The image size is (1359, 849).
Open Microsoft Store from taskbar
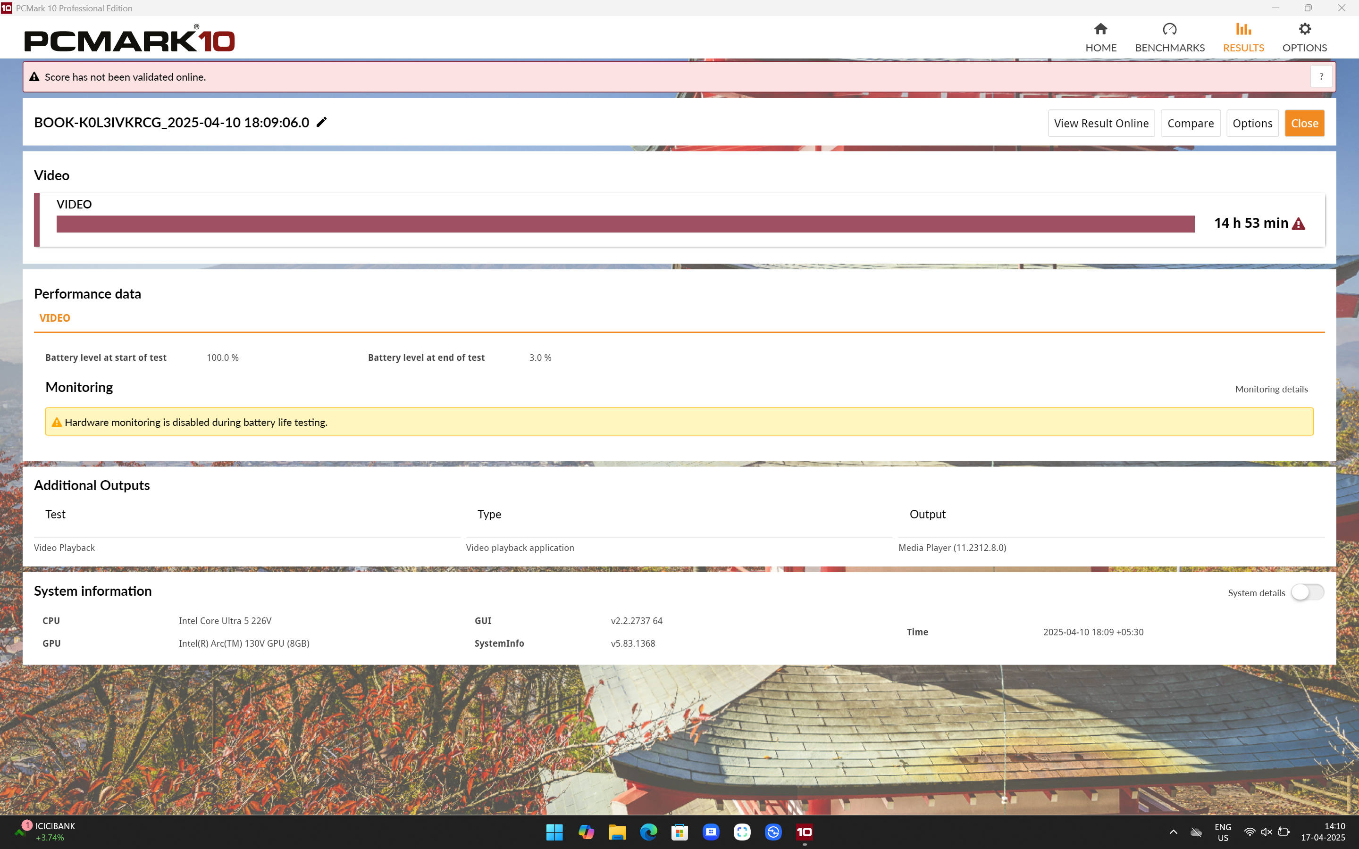click(x=679, y=832)
